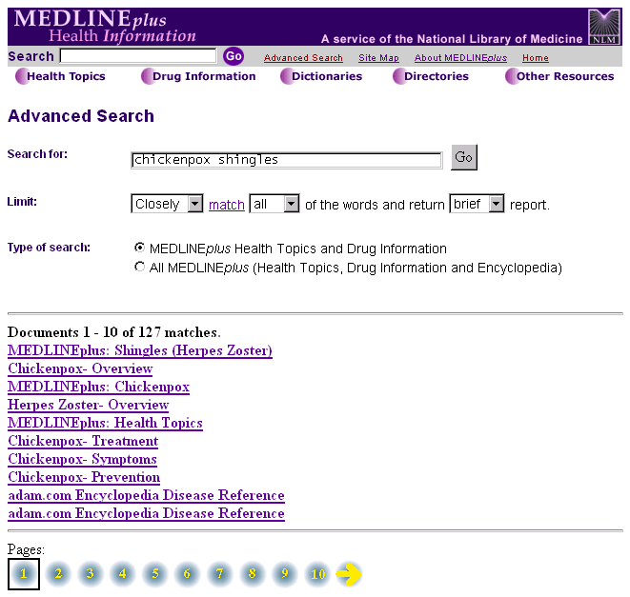Click the purple Go button in header
Screen dimensions: 630x597
(234, 57)
